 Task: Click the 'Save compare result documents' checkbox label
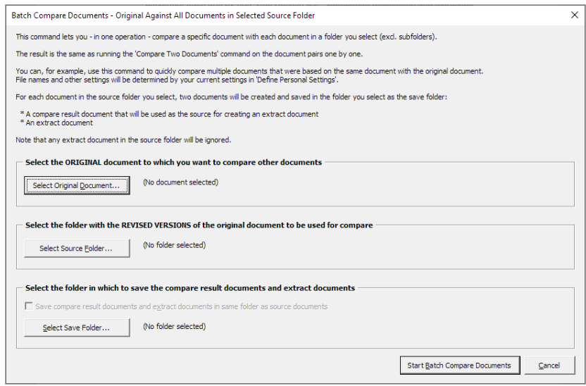point(181,306)
